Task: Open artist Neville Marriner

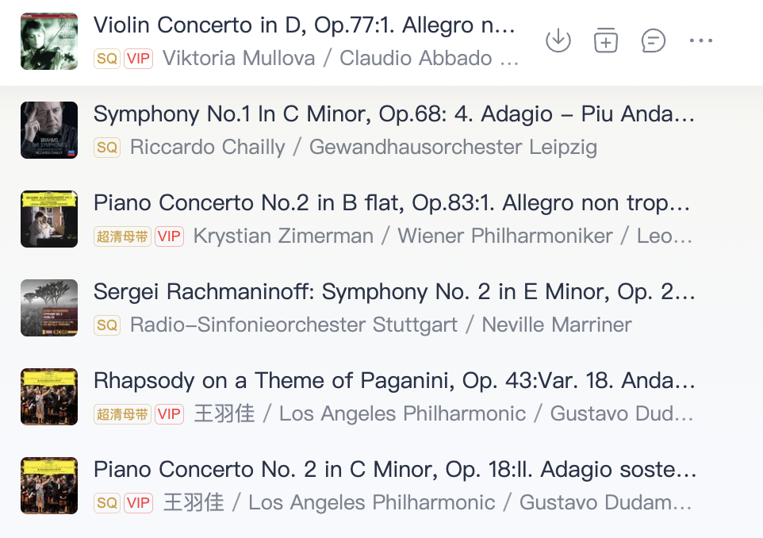Action: pyautogui.click(x=556, y=325)
